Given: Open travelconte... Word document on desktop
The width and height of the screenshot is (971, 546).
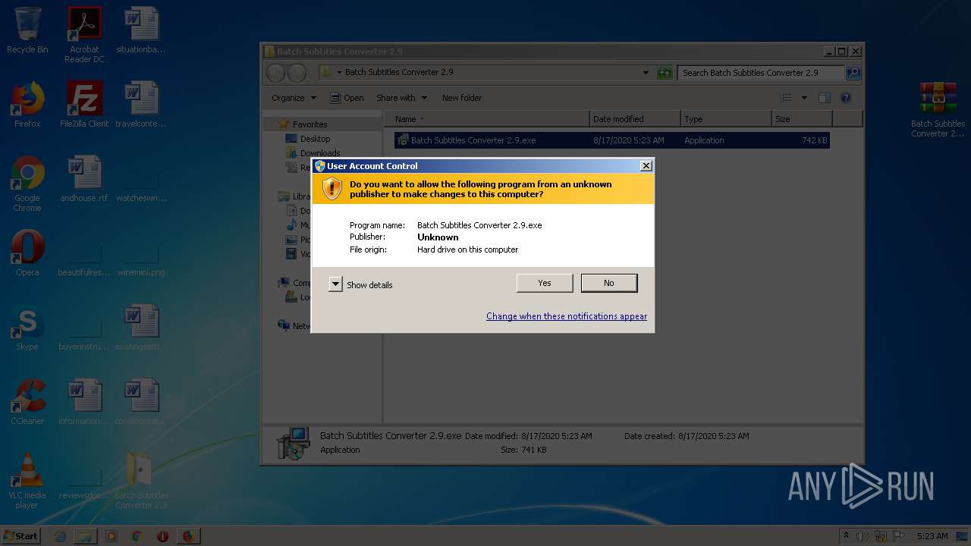Looking at the screenshot, I should click(x=141, y=105).
